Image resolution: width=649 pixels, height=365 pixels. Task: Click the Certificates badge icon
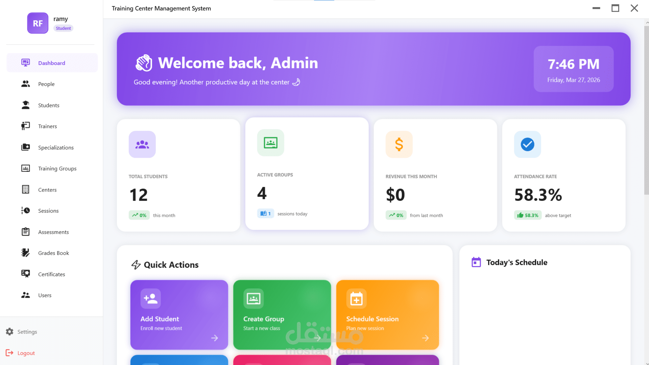pyautogui.click(x=26, y=274)
